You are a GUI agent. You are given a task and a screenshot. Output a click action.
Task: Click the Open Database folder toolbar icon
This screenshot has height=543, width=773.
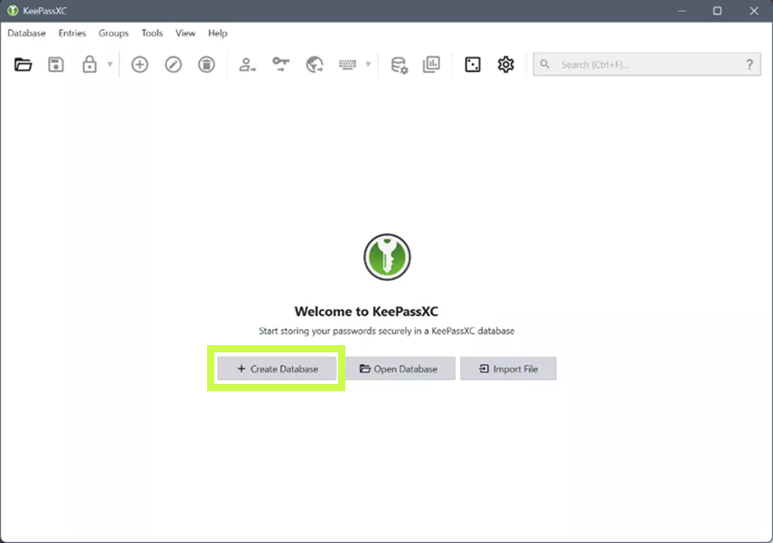click(x=23, y=64)
